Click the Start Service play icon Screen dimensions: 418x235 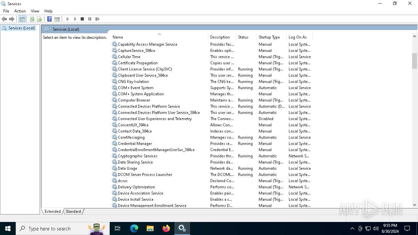point(68,19)
